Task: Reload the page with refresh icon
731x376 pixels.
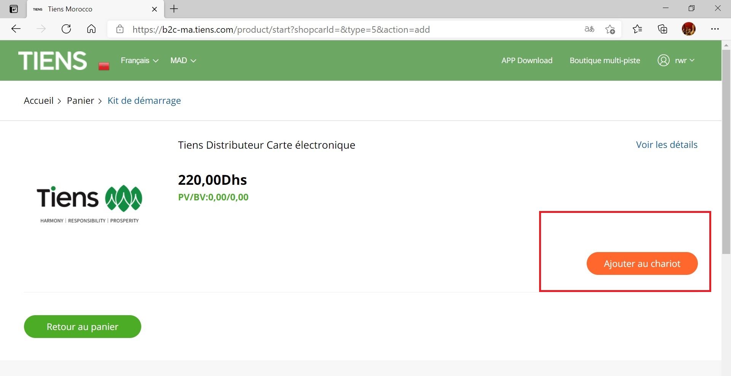Action: 66,29
